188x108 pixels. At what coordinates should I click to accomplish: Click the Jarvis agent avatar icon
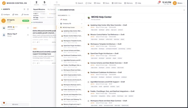click(4, 28)
